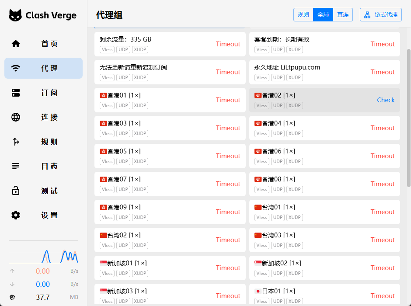Open the 链式代理 chain proxy button
This screenshot has height=306, width=411.
380,14
